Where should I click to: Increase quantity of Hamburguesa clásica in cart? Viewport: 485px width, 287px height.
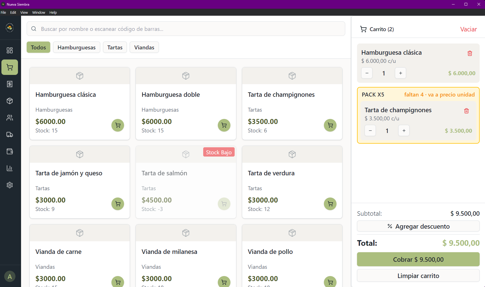tap(401, 73)
